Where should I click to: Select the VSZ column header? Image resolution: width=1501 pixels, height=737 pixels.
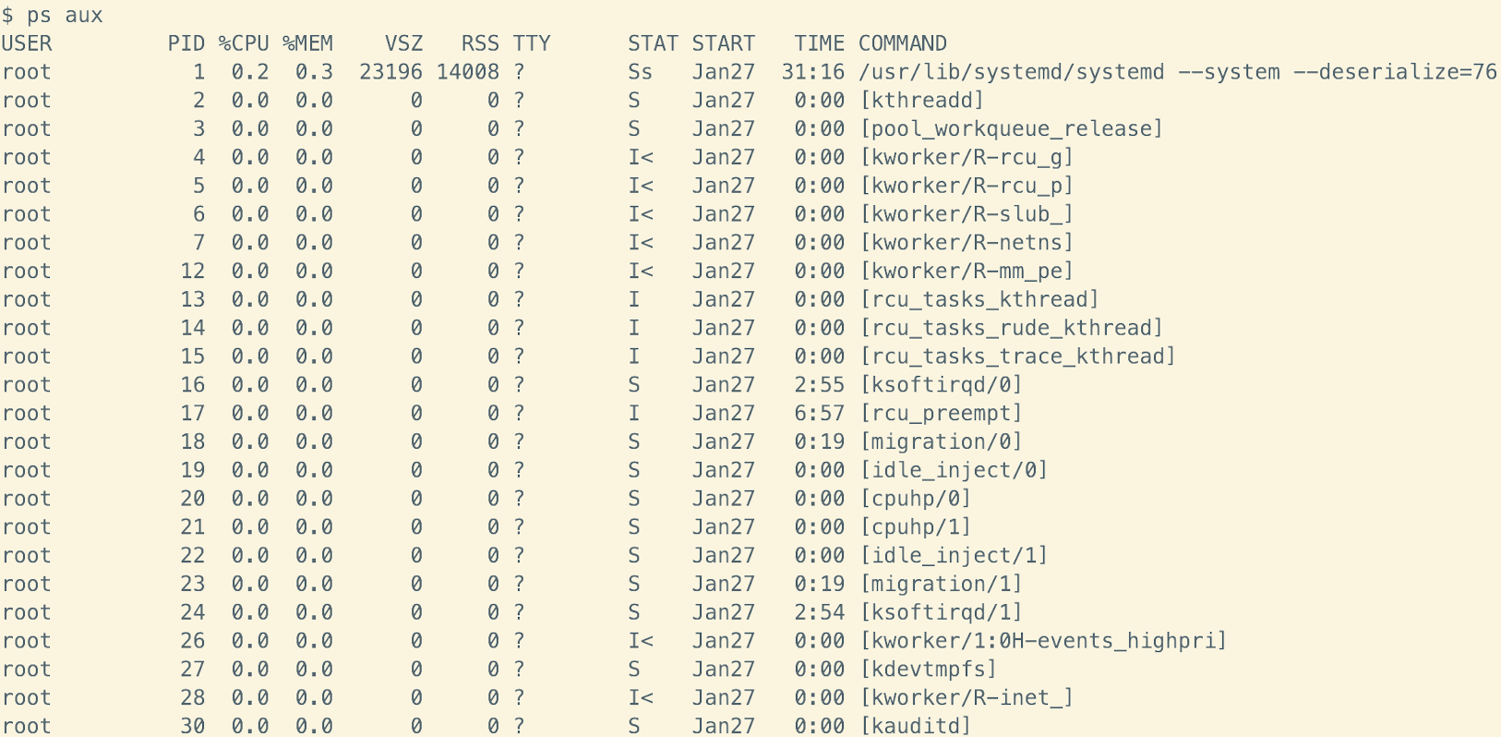coord(403,43)
